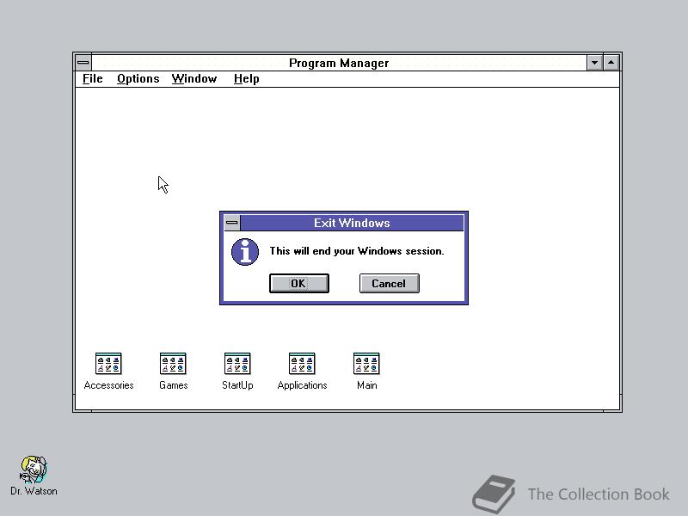Cancel the Exit Windows dialog
This screenshot has width=688, height=516.
coord(390,284)
